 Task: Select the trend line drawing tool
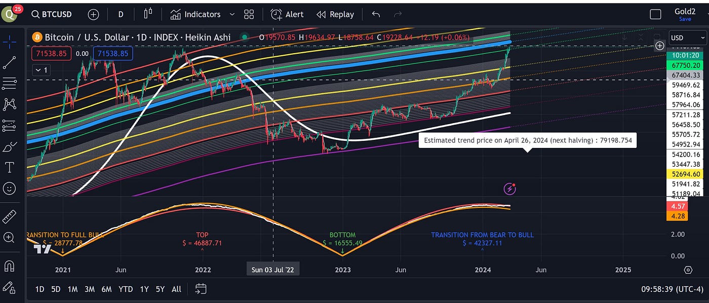pos(10,62)
